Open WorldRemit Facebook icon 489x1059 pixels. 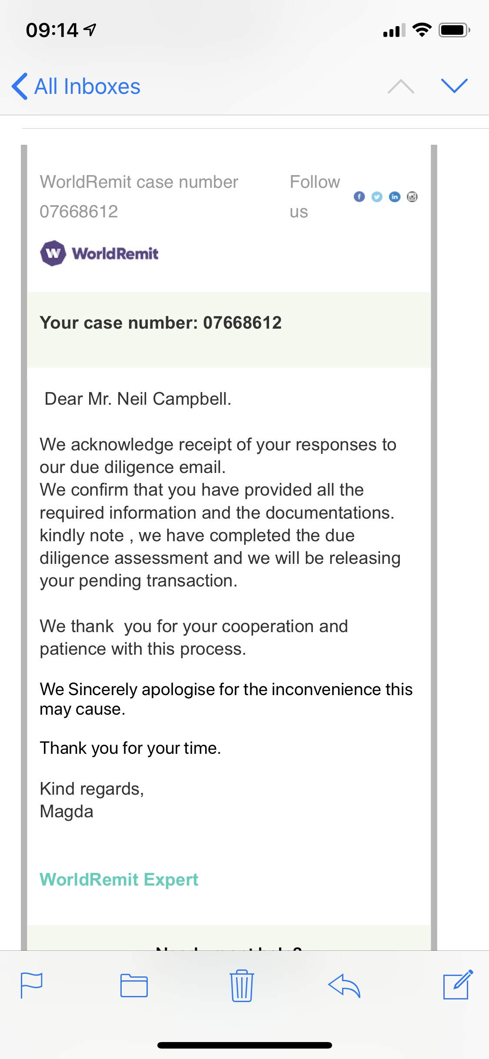[x=359, y=197]
